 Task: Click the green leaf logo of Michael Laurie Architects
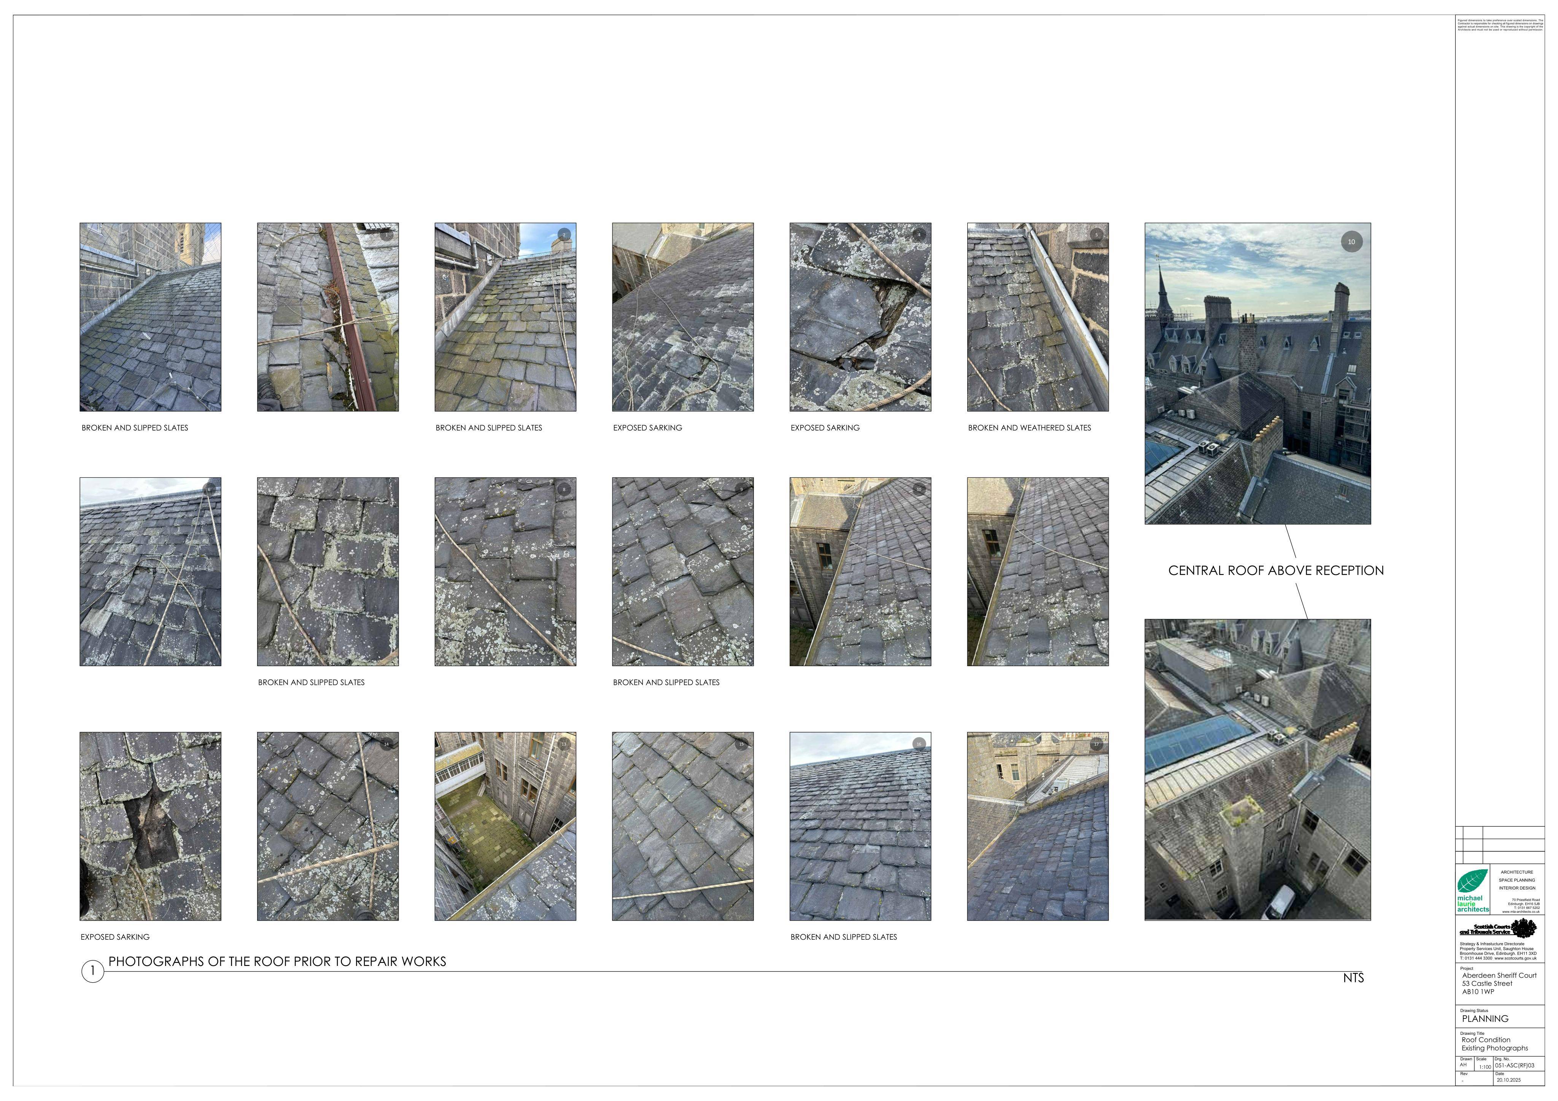coord(1473,881)
